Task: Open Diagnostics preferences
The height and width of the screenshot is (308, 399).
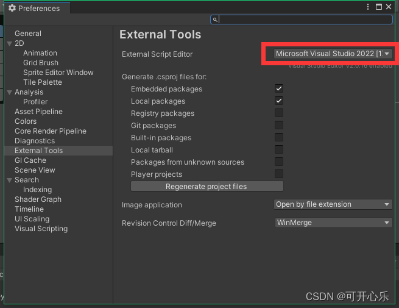Action: point(35,141)
